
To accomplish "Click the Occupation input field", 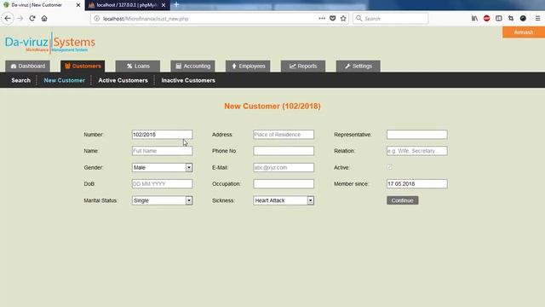I will point(284,184).
